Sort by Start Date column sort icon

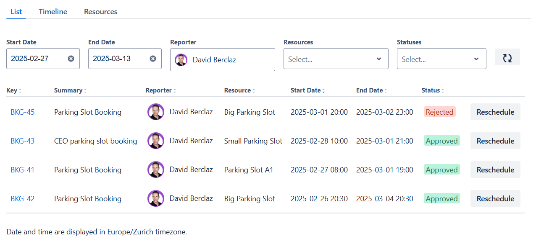323,91
